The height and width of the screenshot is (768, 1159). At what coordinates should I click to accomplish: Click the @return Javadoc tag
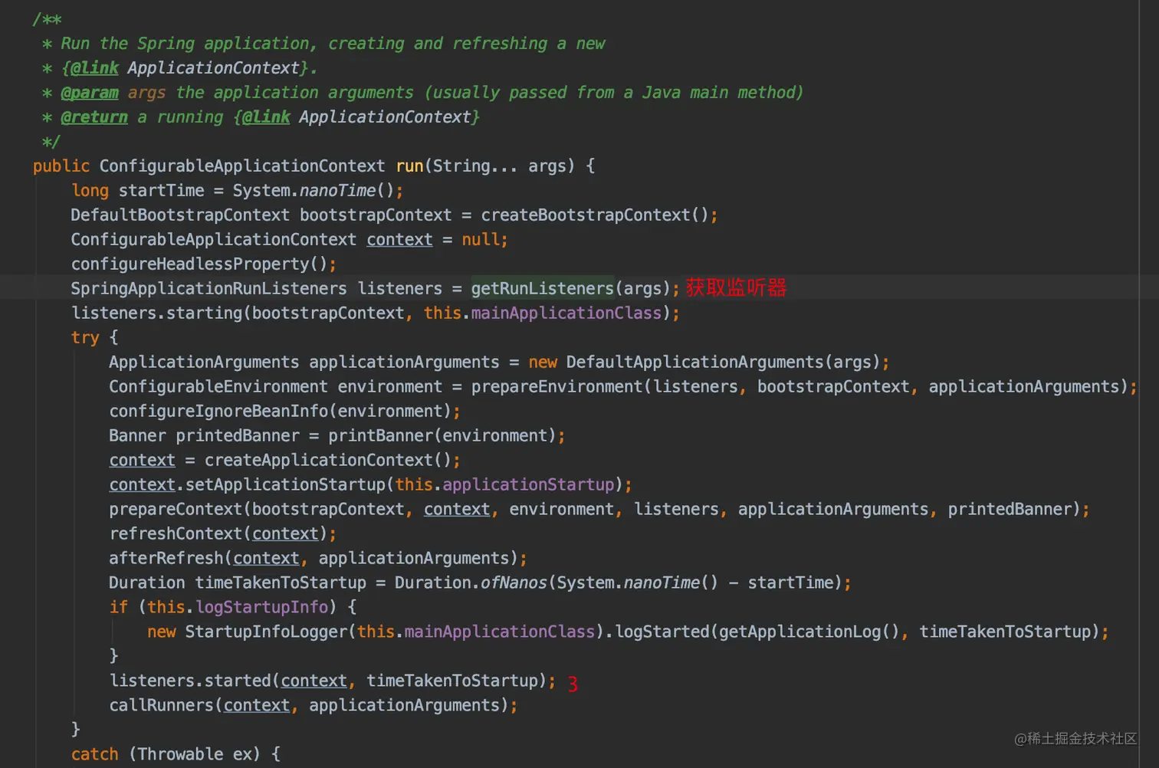94,117
